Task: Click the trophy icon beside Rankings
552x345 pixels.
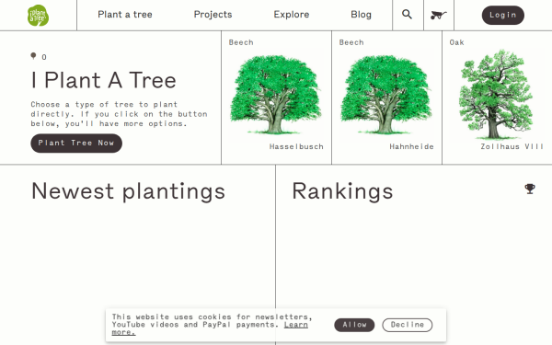Action: pyautogui.click(x=530, y=189)
